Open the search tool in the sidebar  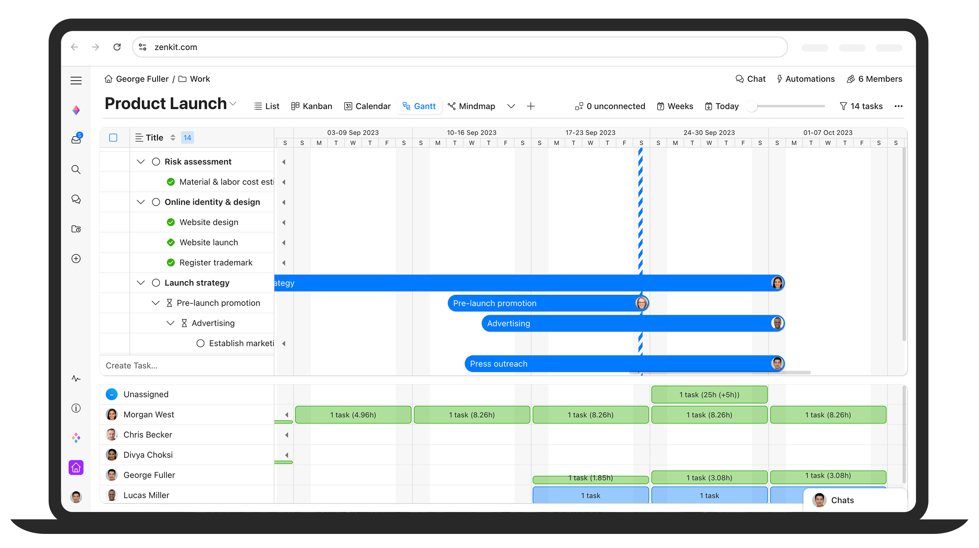point(76,169)
